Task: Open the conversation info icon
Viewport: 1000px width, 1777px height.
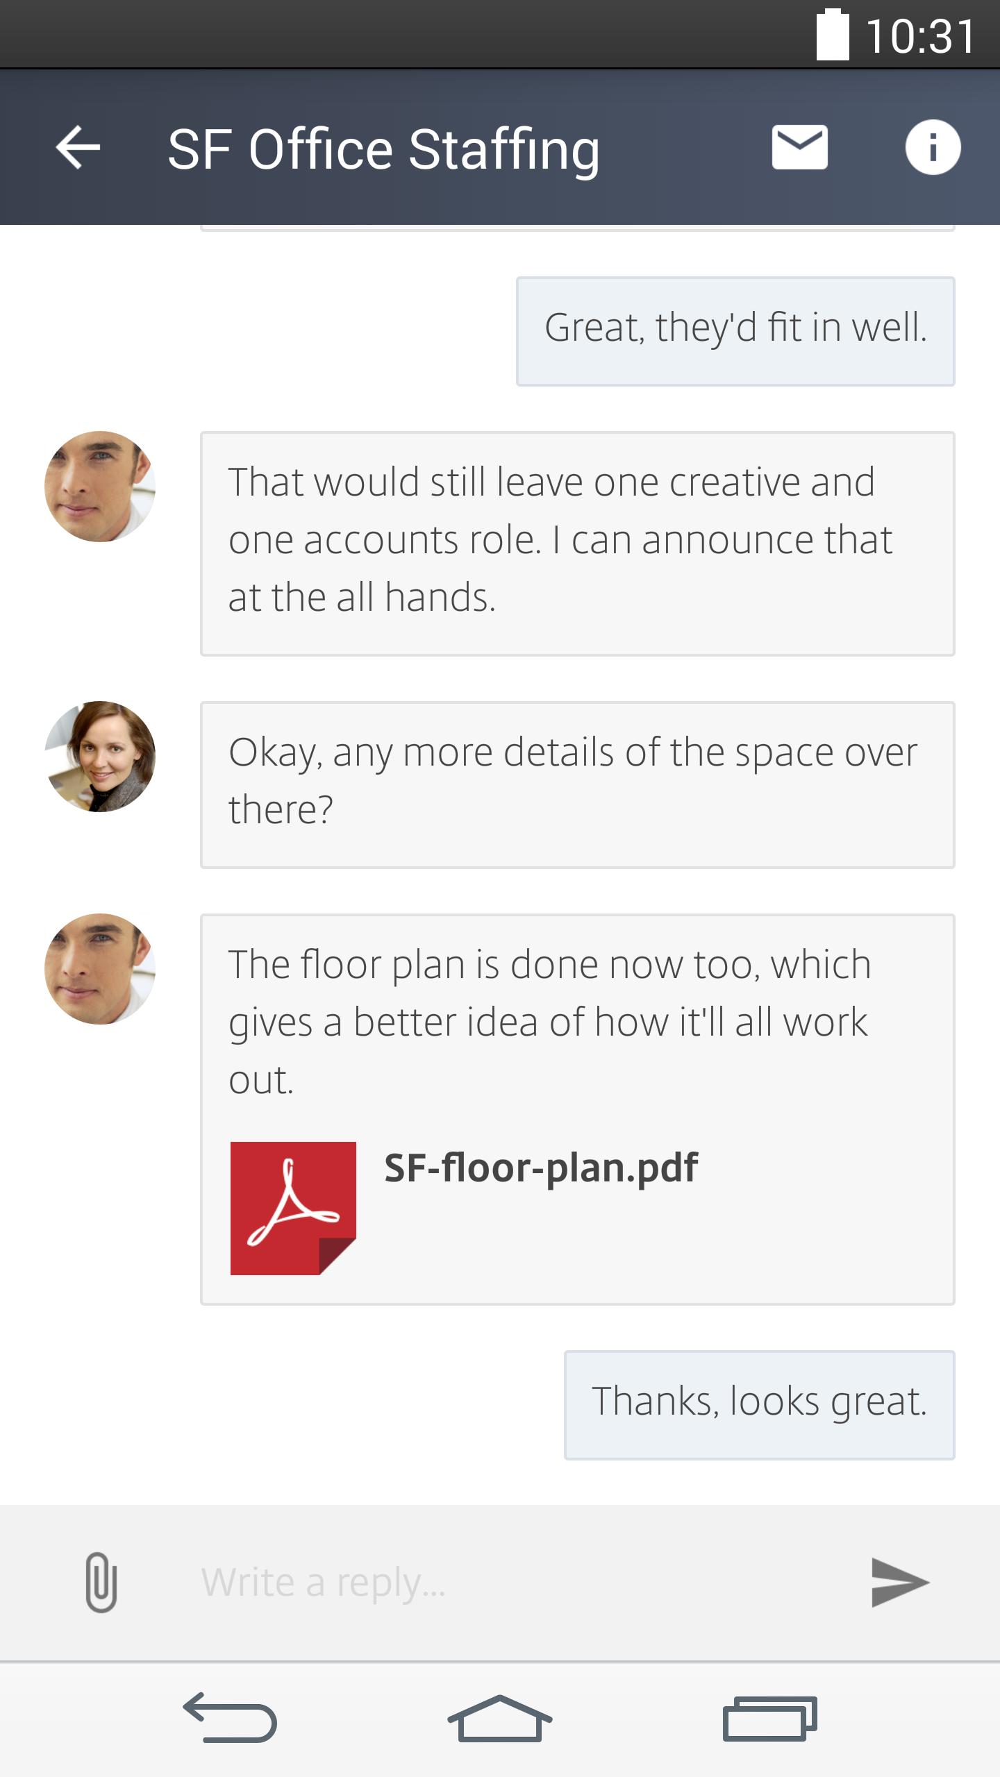Action: [933, 147]
